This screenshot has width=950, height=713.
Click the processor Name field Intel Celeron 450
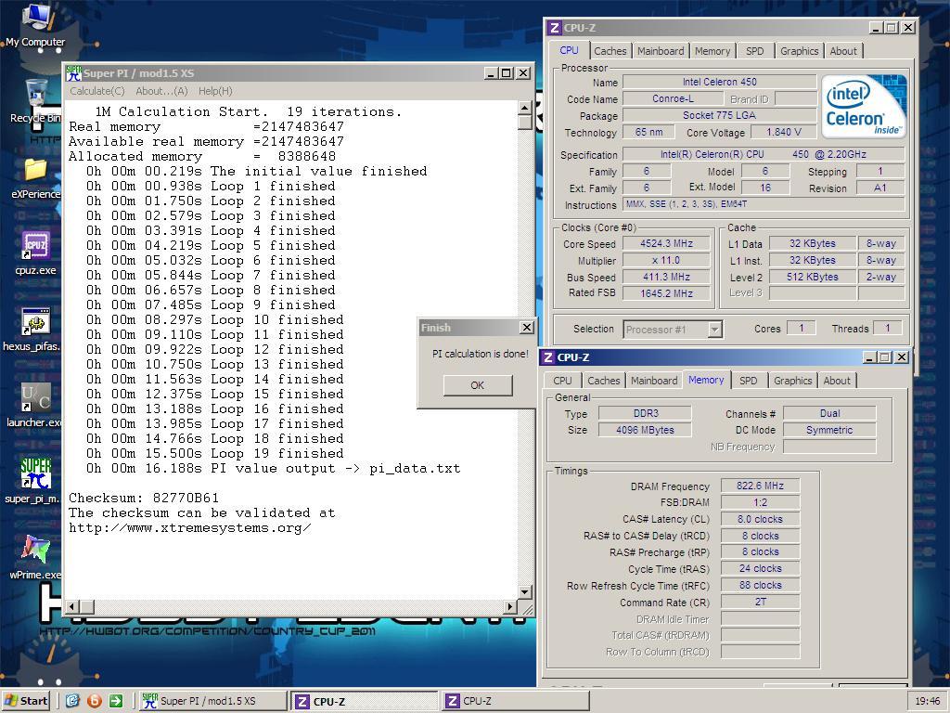tap(719, 82)
